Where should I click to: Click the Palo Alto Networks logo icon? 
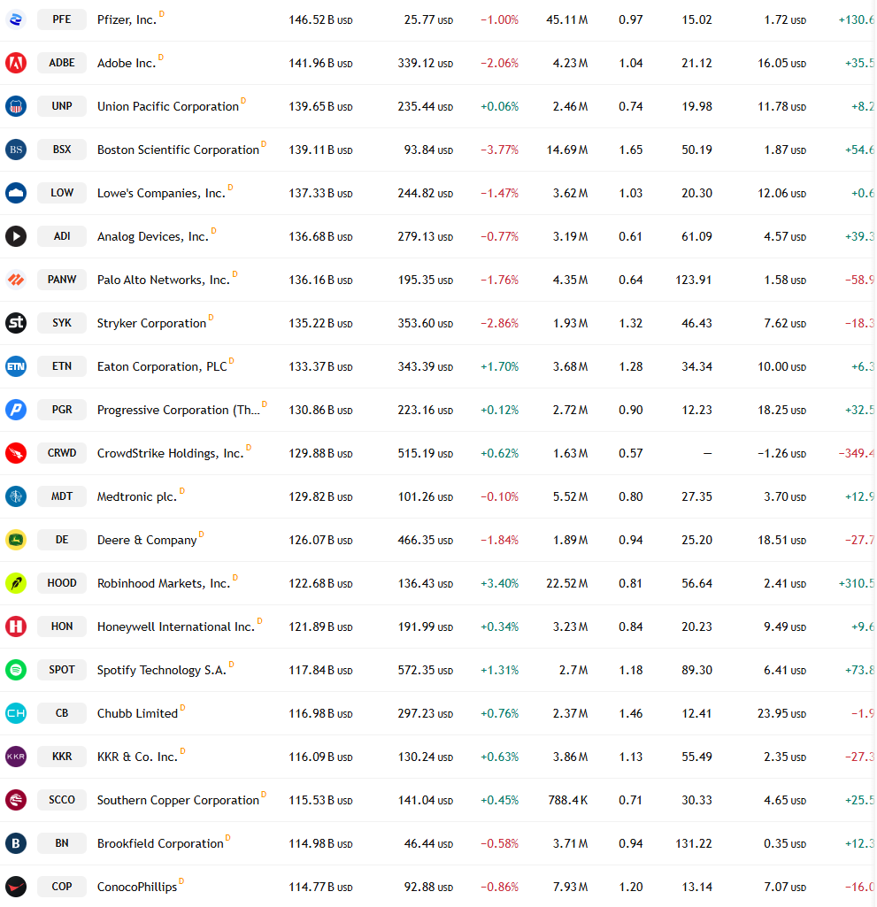[16, 280]
